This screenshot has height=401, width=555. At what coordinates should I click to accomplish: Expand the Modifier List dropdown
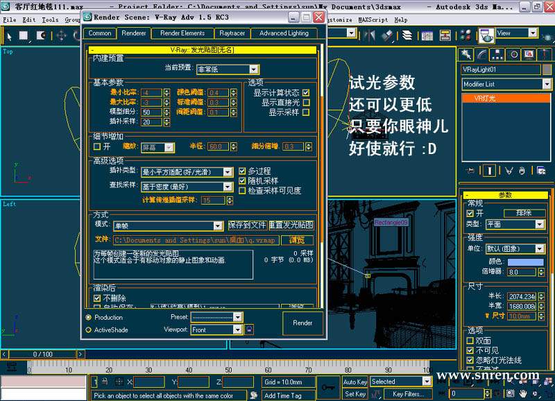(506, 84)
